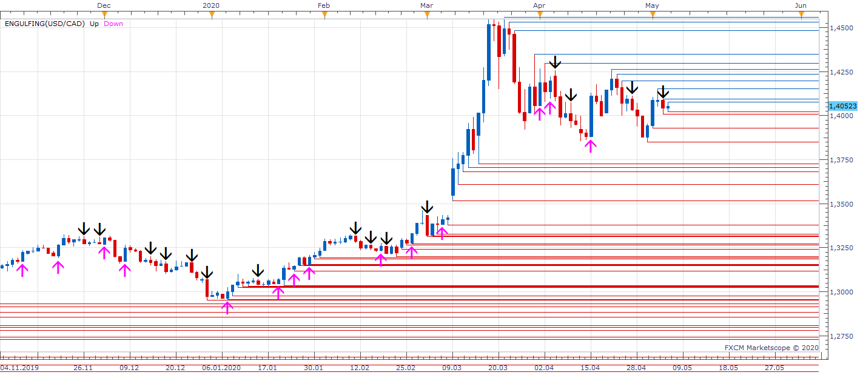Click the 15.04 date axis label
The width and height of the screenshot is (863, 375).
click(x=590, y=368)
